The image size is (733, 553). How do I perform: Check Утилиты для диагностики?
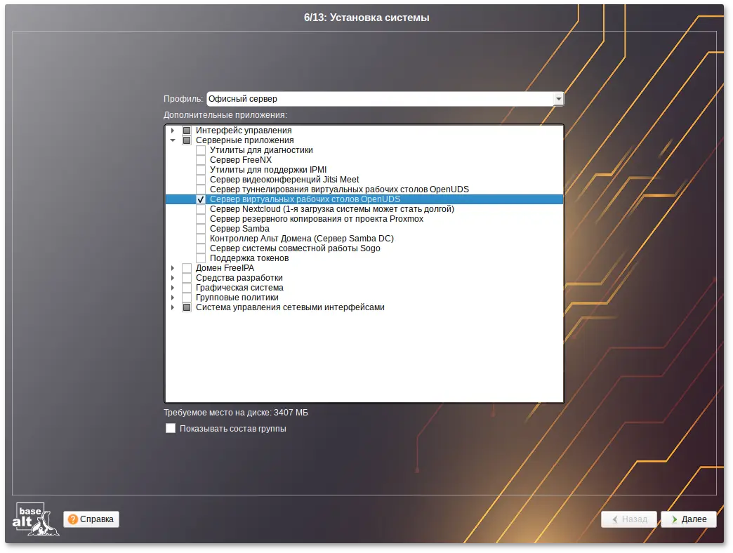coord(201,149)
